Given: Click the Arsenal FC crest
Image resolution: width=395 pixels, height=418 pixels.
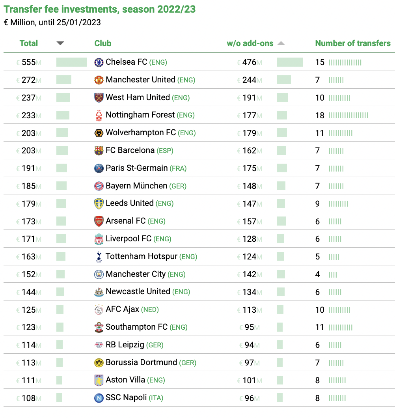Looking at the screenshot, I should click(x=99, y=221).
